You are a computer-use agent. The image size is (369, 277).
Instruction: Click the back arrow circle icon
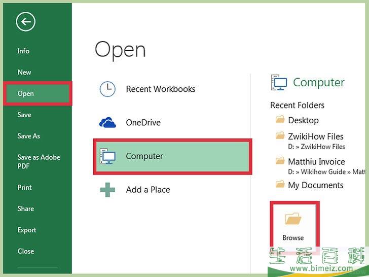[26, 22]
